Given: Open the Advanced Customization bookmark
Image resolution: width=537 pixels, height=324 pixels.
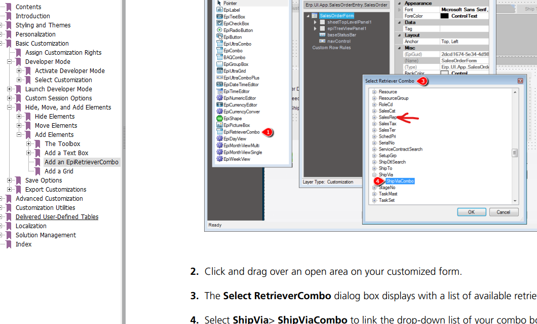Looking at the screenshot, I should click(49, 199).
